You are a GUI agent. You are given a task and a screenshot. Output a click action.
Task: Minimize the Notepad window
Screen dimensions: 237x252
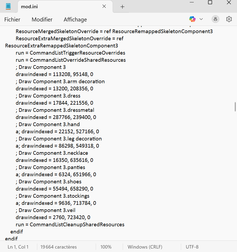click(192, 2)
